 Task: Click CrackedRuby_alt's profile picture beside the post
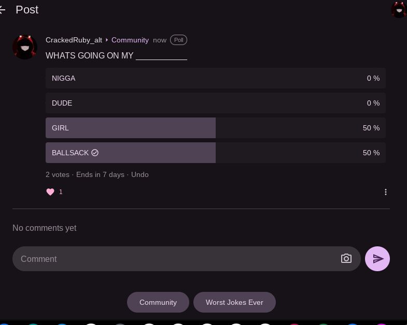click(25, 47)
